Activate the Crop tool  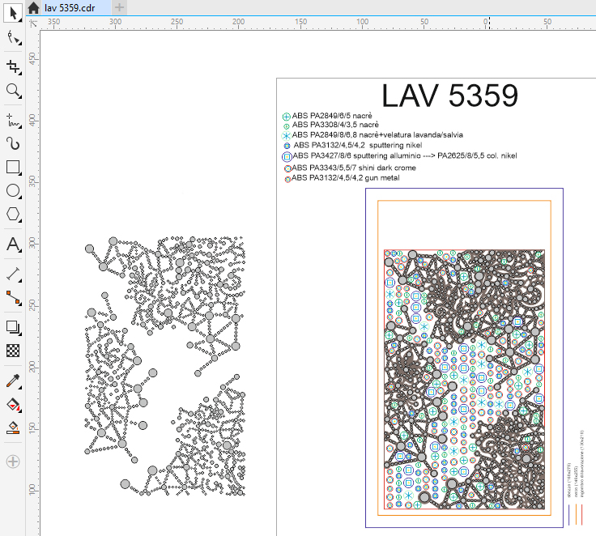click(x=13, y=66)
